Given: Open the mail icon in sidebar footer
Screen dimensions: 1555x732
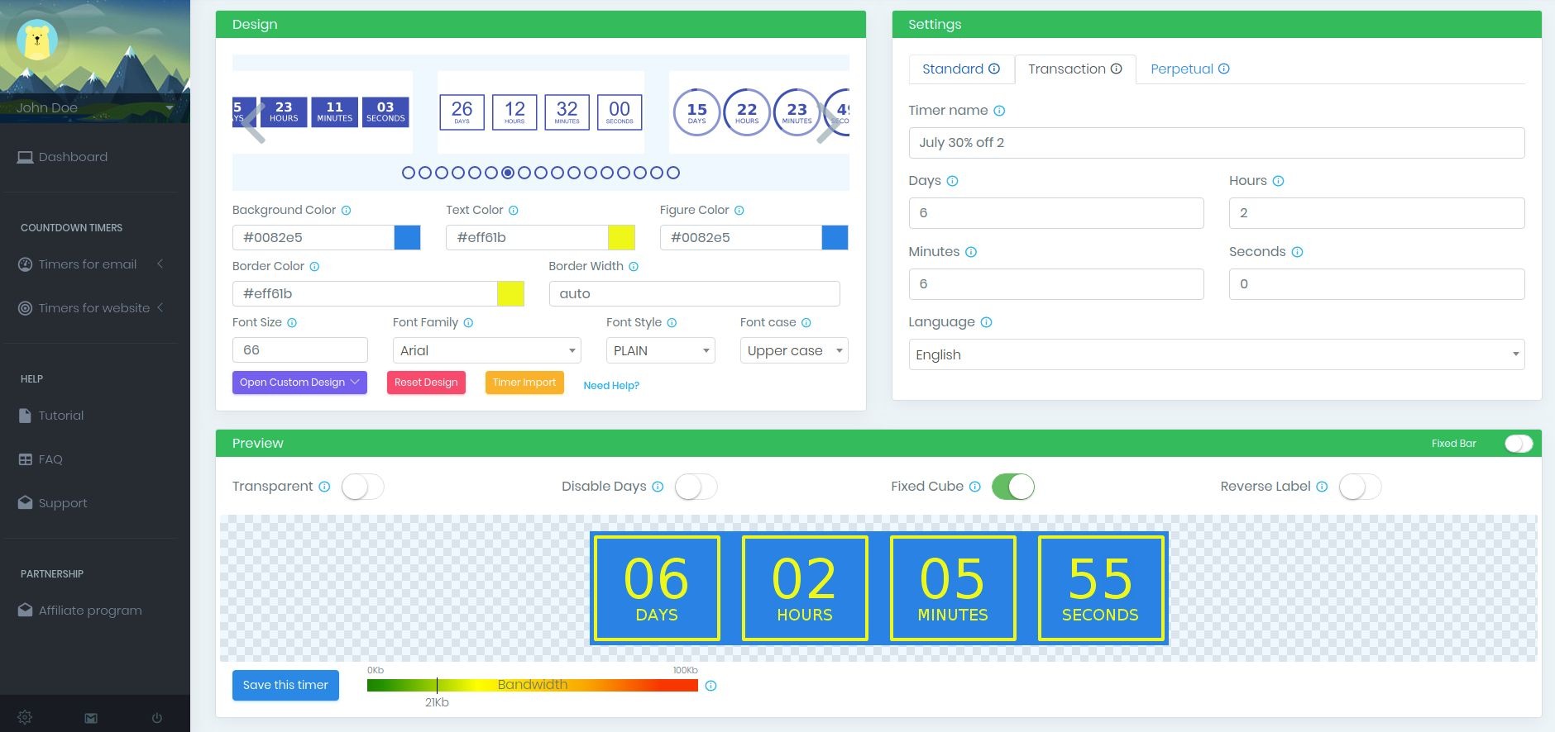Looking at the screenshot, I should (91, 718).
